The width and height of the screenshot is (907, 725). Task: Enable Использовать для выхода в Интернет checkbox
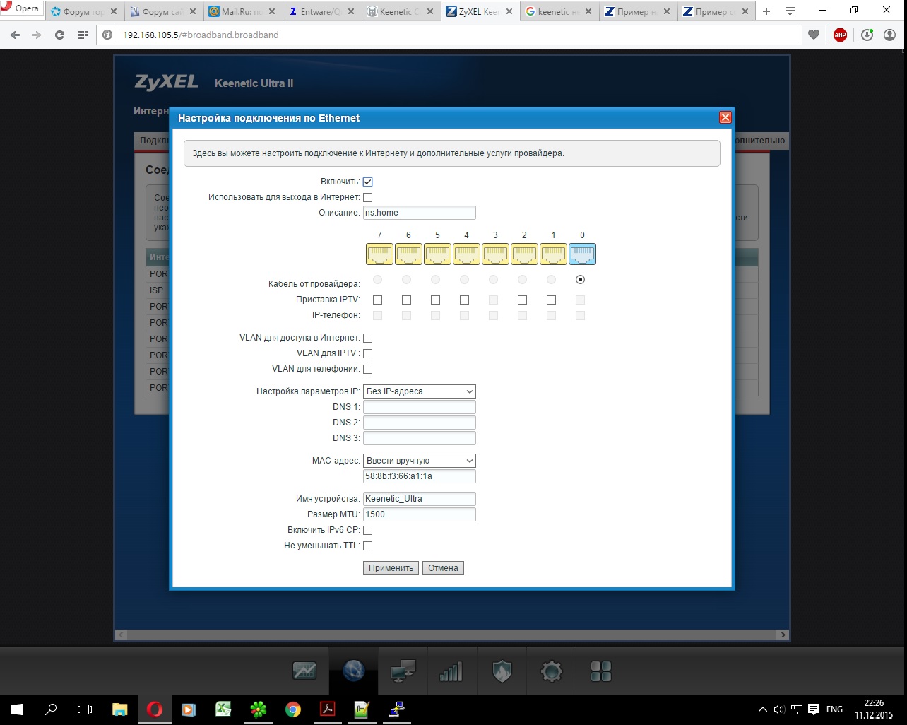[x=367, y=197]
